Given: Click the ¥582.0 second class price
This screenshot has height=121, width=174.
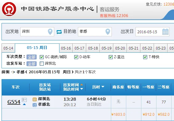Looking at the screenshot, I should tap(164, 114).
